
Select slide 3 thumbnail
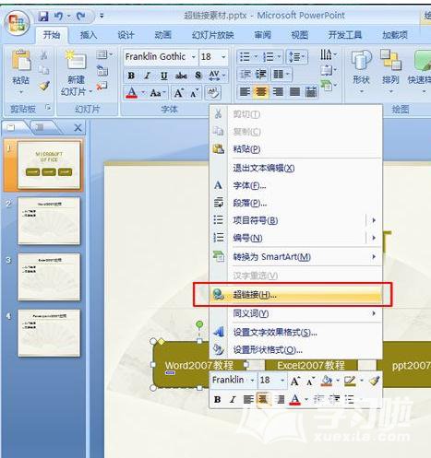coord(49,277)
